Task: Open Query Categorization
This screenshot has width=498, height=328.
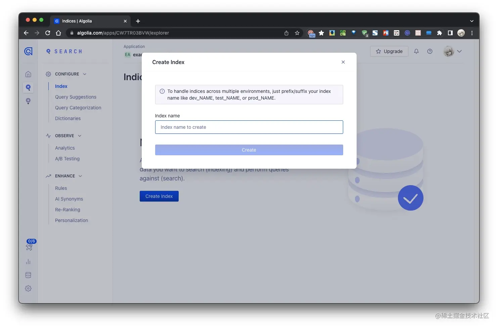Action: coord(78,108)
